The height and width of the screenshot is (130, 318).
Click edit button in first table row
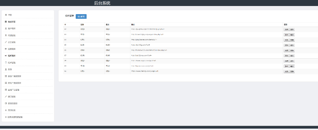[286, 30]
